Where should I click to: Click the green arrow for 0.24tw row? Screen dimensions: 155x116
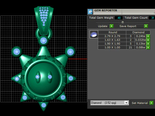click(148, 36)
